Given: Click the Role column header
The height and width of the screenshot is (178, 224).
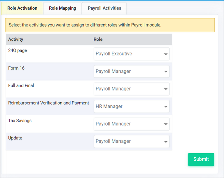Looking at the screenshot, I should click(x=98, y=39).
